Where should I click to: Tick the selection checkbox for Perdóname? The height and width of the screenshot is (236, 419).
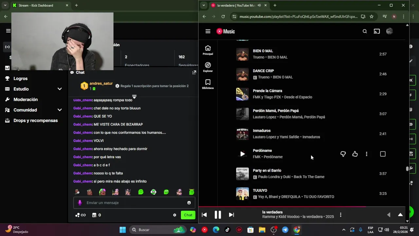[x=383, y=154]
